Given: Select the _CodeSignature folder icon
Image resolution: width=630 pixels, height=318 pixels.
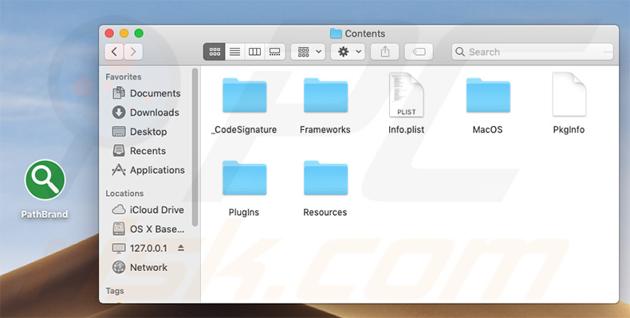Looking at the screenshot, I should [244, 96].
